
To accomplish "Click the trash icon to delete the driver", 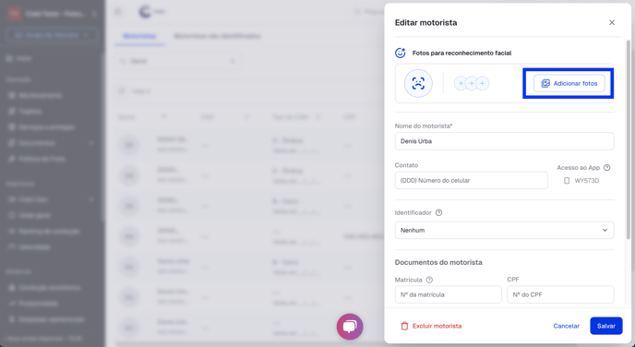I will point(404,326).
